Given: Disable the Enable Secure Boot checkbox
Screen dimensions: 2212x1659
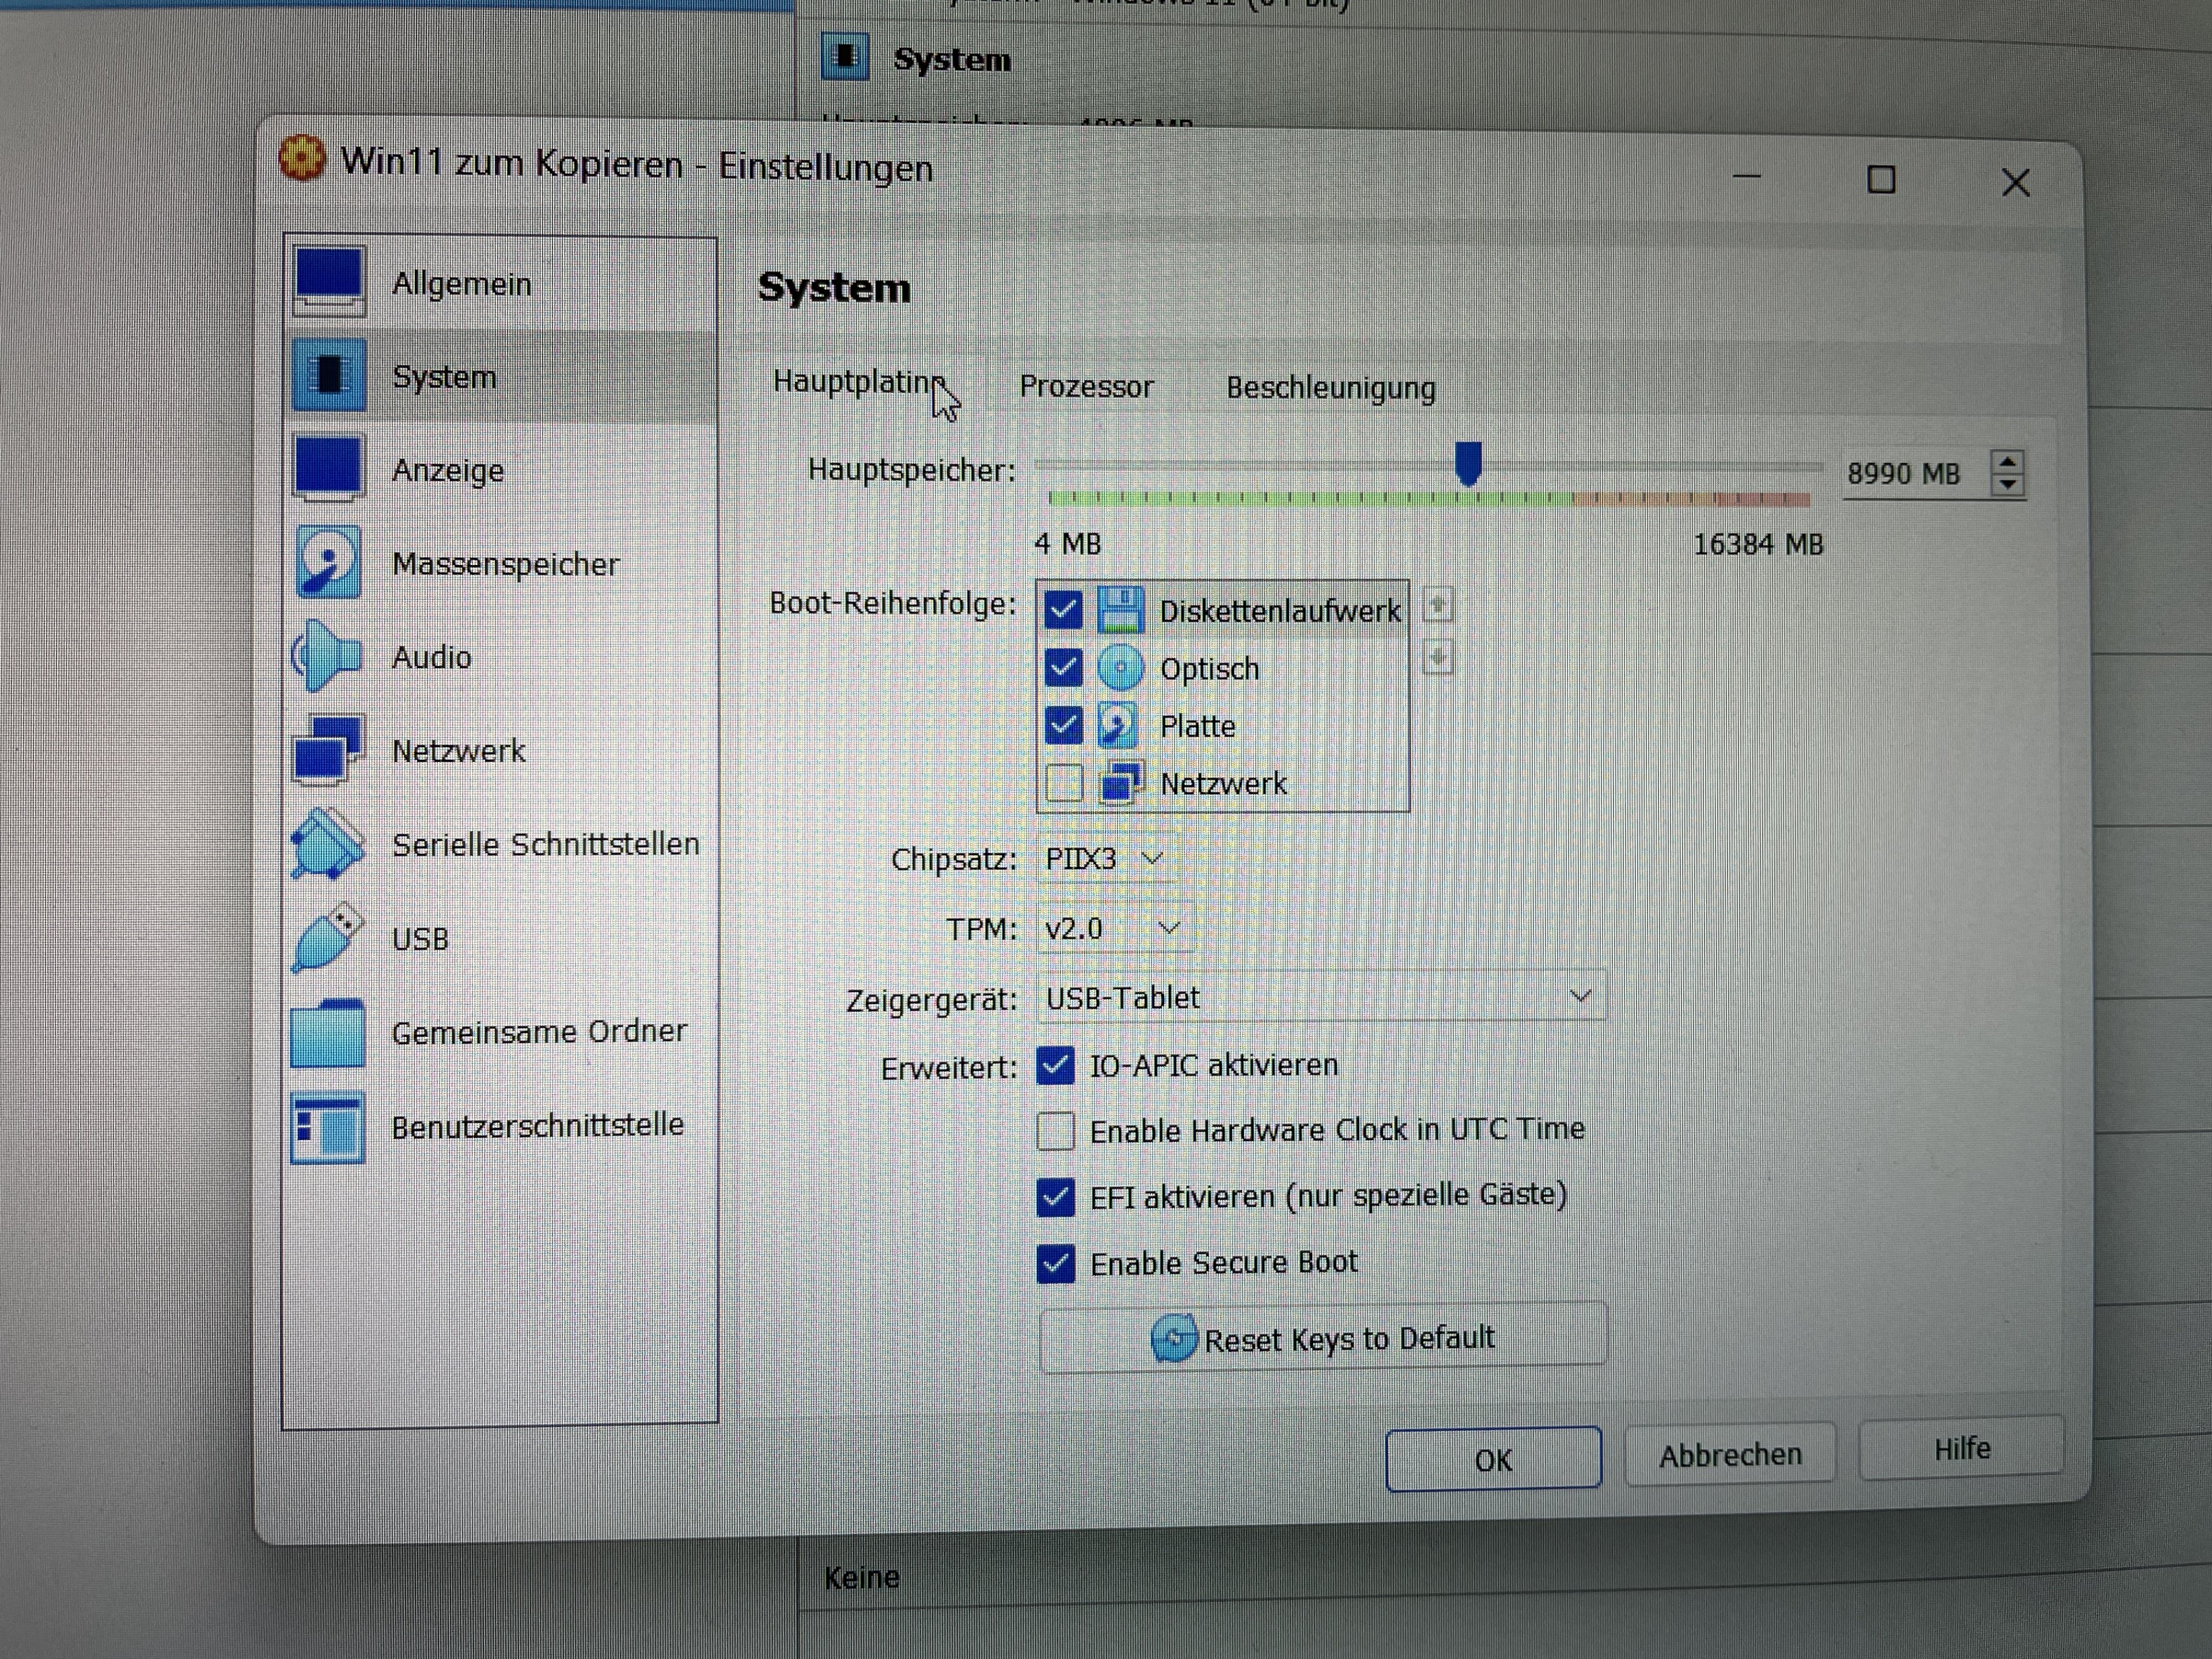Looking at the screenshot, I should [x=1056, y=1264].
